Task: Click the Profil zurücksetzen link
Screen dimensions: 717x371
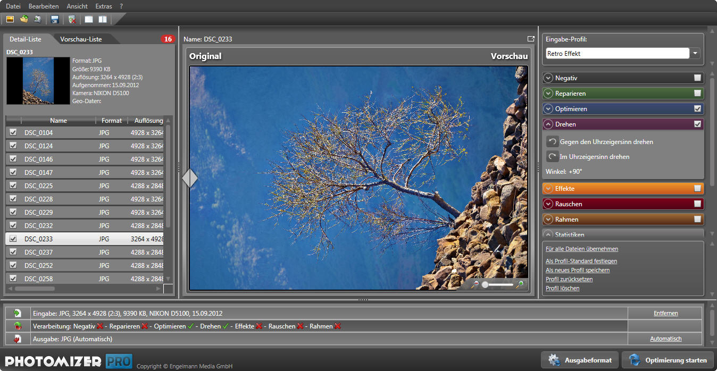Action: pyautogui.click(x=569, y=279)
